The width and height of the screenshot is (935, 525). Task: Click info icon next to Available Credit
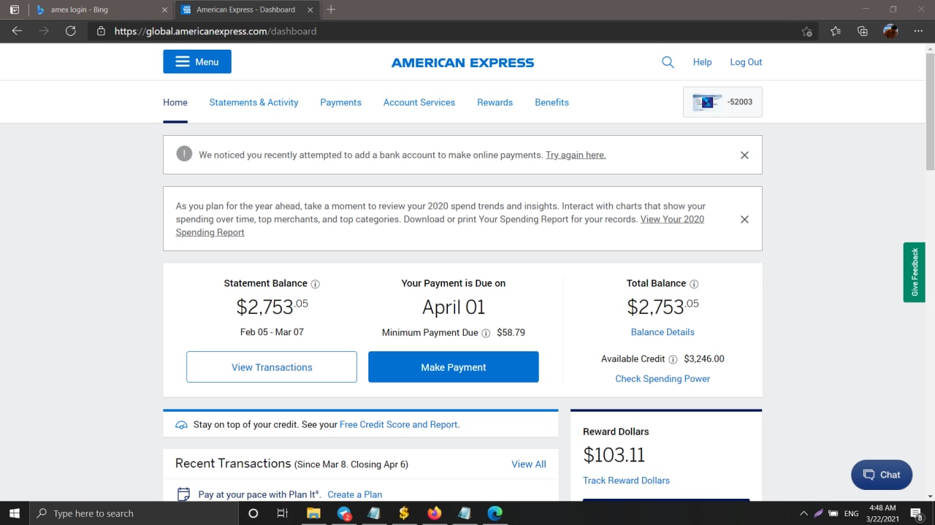coord(673,359)
